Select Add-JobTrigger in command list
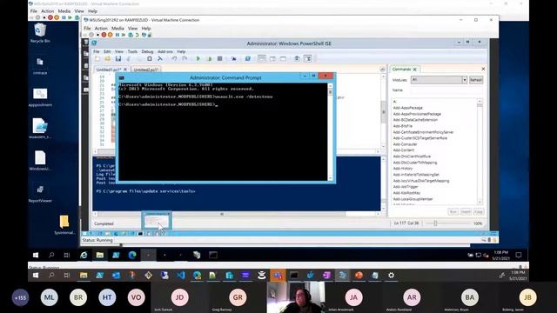The height and width of the screenshot is (313, 557). click(406, 187)
